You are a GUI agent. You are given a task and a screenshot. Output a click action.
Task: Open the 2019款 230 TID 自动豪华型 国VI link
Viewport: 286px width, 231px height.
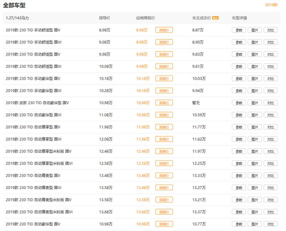click(34, 115)
